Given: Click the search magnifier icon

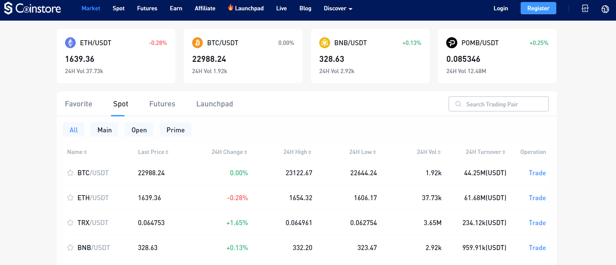Looking at the screenshot, I should (458, 104).
